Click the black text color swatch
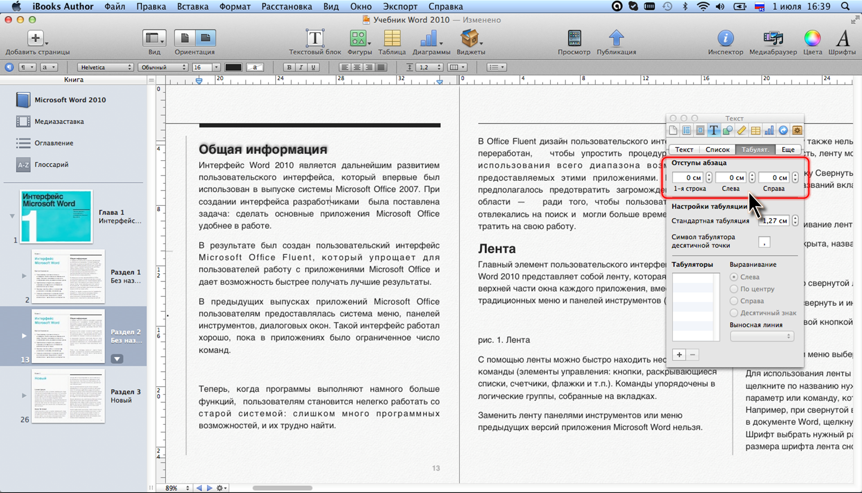The image size is (862, 493). (233, 67)
